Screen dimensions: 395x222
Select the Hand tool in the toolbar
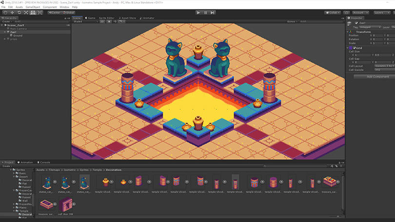[x=5, y=13]
